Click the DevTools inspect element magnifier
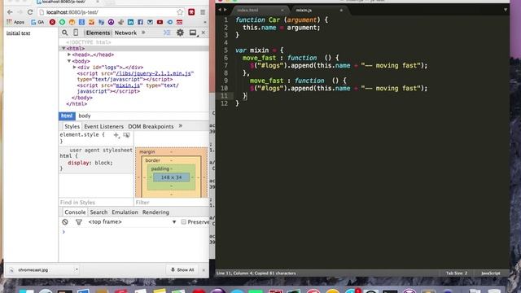The width and height of the screenshot is (521, 293). pyautogui.click(x=65, y=33)
